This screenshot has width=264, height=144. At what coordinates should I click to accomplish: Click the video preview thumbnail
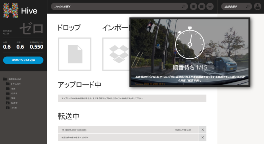190,52
